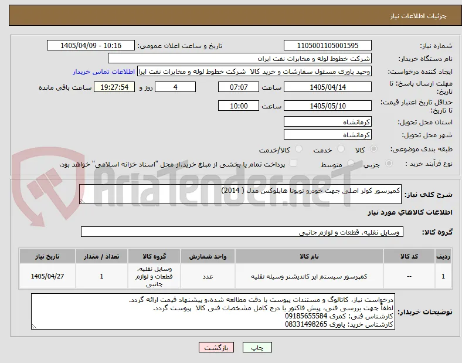Image resolution: width=462 pixels, height=363 pixels.
Task: Click the remaining time countdown 19:27:54
Action: [114, 87]
